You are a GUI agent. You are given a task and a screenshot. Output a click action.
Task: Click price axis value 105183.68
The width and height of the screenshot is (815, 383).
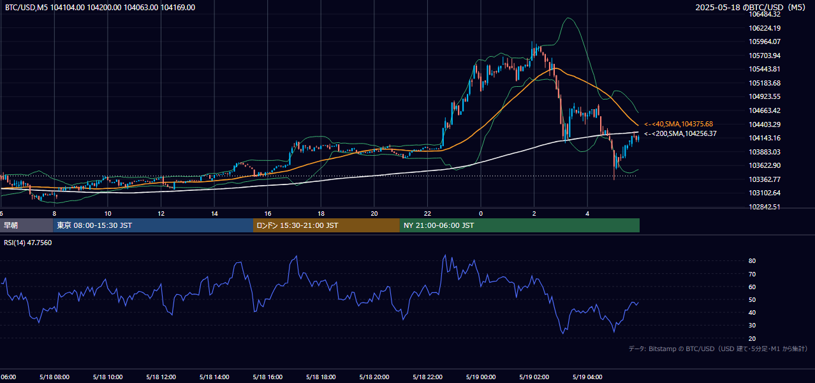[x=765, y=83]
